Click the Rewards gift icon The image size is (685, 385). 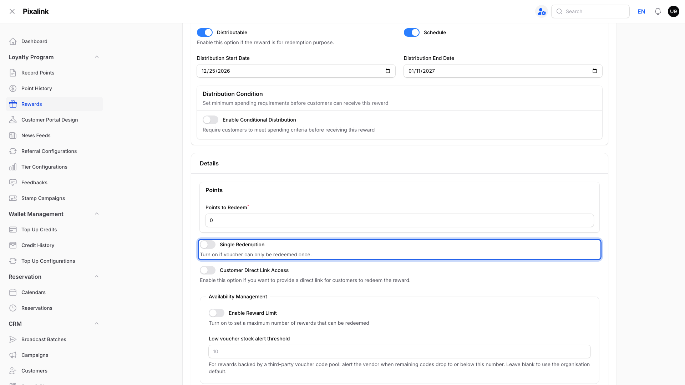[13, 104]
